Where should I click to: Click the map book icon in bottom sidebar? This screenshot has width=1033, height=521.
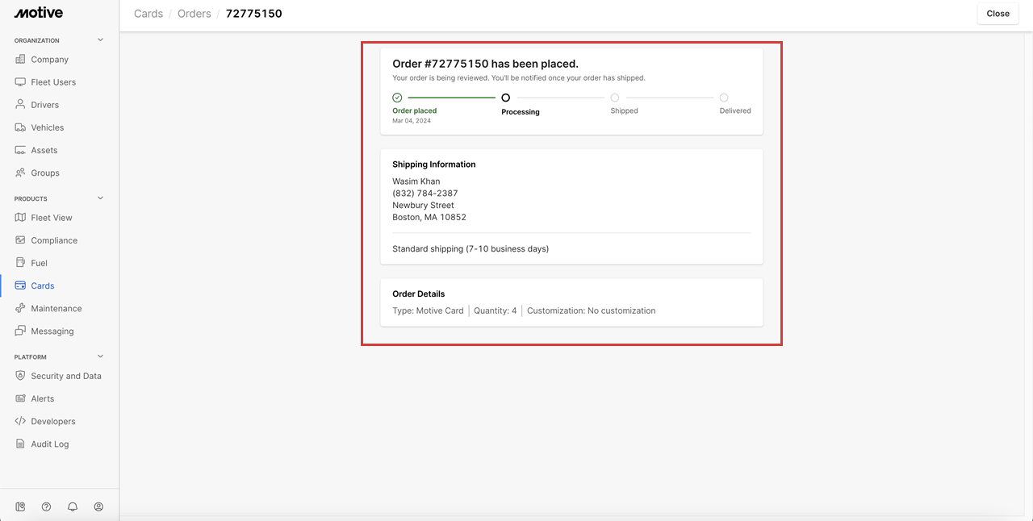click(21, 506)
